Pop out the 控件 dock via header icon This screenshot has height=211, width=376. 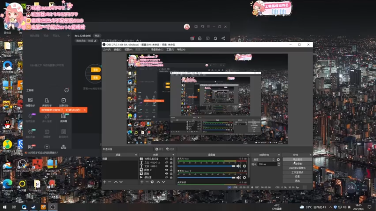pos(311,155)
